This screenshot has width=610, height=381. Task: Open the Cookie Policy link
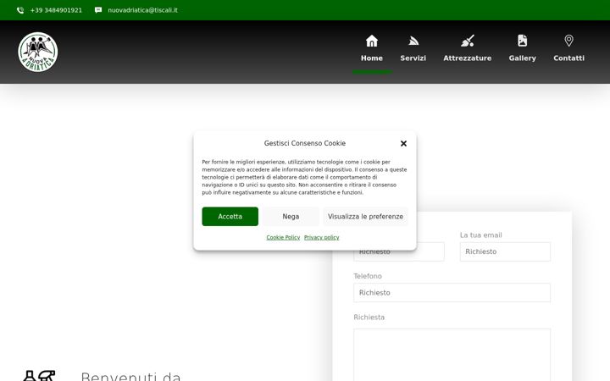coord(283,238)
